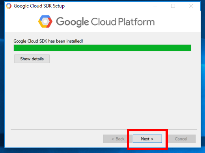Click the Google Cloud Platform wordmark text

pos(105,22)
